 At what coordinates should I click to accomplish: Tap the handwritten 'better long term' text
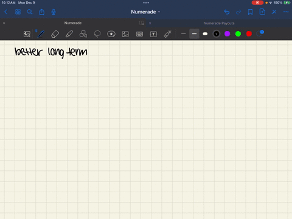pos(51,52)
